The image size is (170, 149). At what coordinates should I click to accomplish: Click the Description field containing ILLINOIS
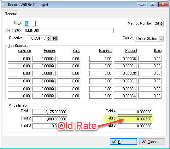click(x=69, y=30)
